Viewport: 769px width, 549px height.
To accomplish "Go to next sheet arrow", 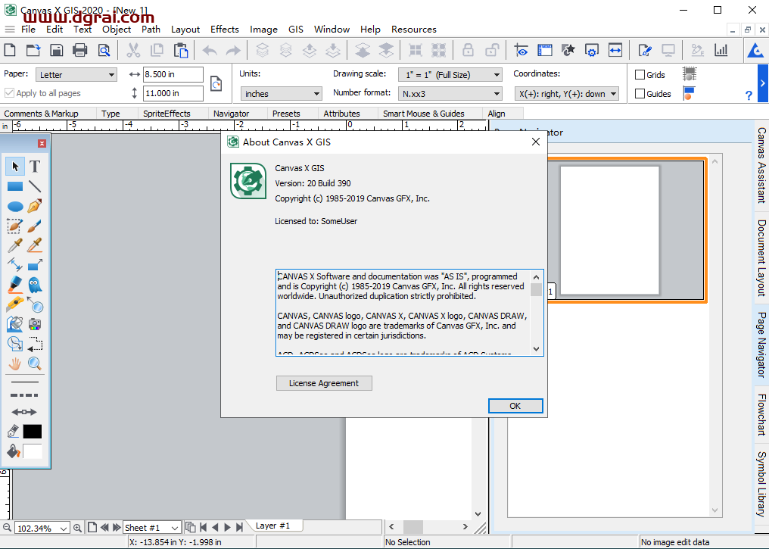I will pos(227,527).
